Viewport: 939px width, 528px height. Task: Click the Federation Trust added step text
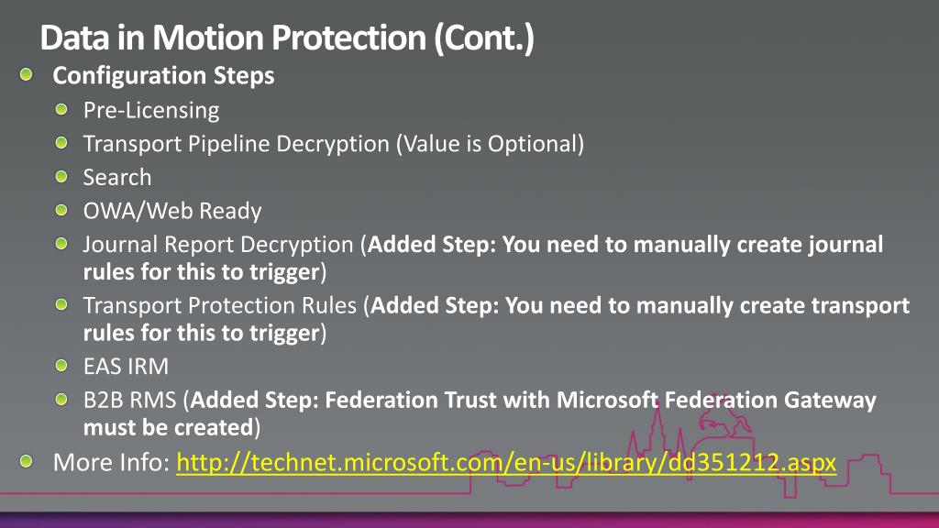[x=480, y=413]
